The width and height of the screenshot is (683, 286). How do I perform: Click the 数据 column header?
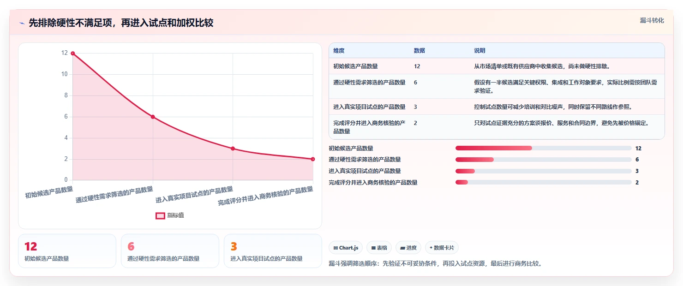(419, 51)
